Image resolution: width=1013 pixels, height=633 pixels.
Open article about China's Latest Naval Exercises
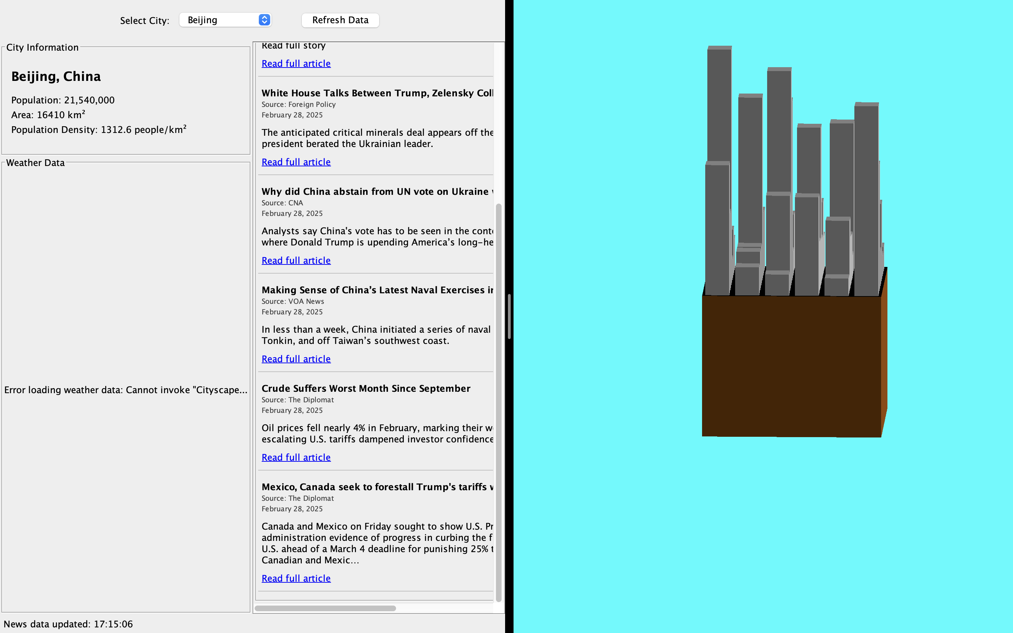[296, 358]
